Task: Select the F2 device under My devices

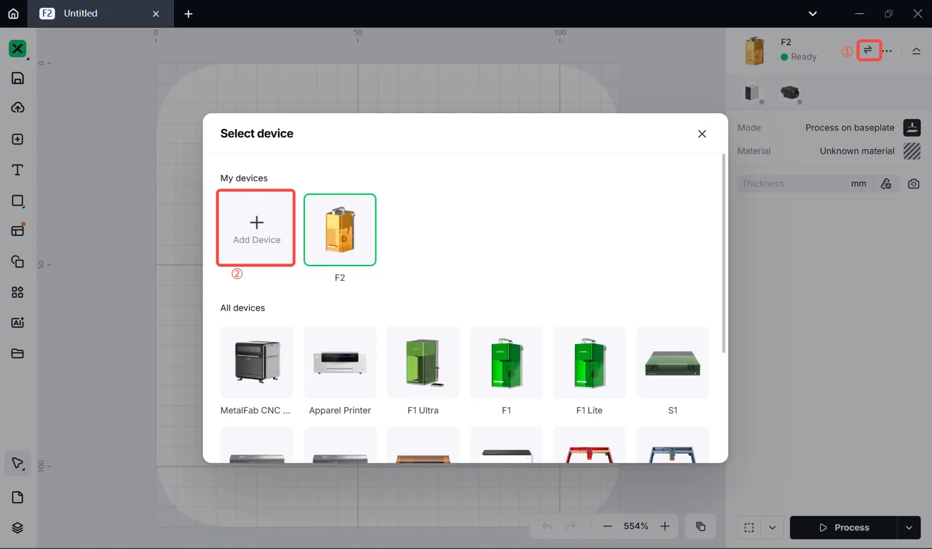Action: pos(340,230)
